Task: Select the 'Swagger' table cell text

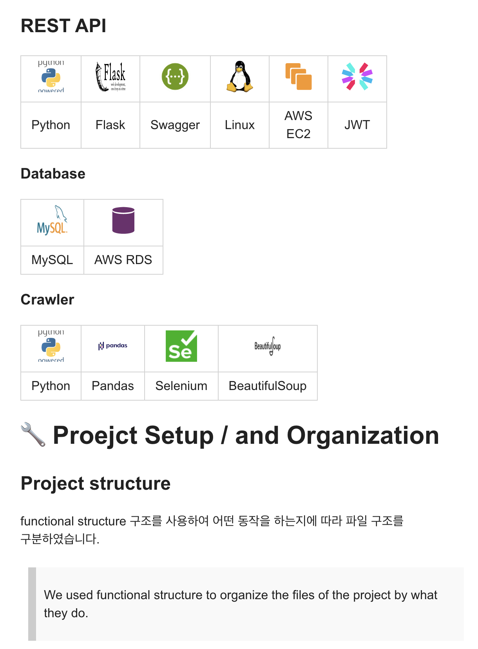Action: click(x=175, y=125)
